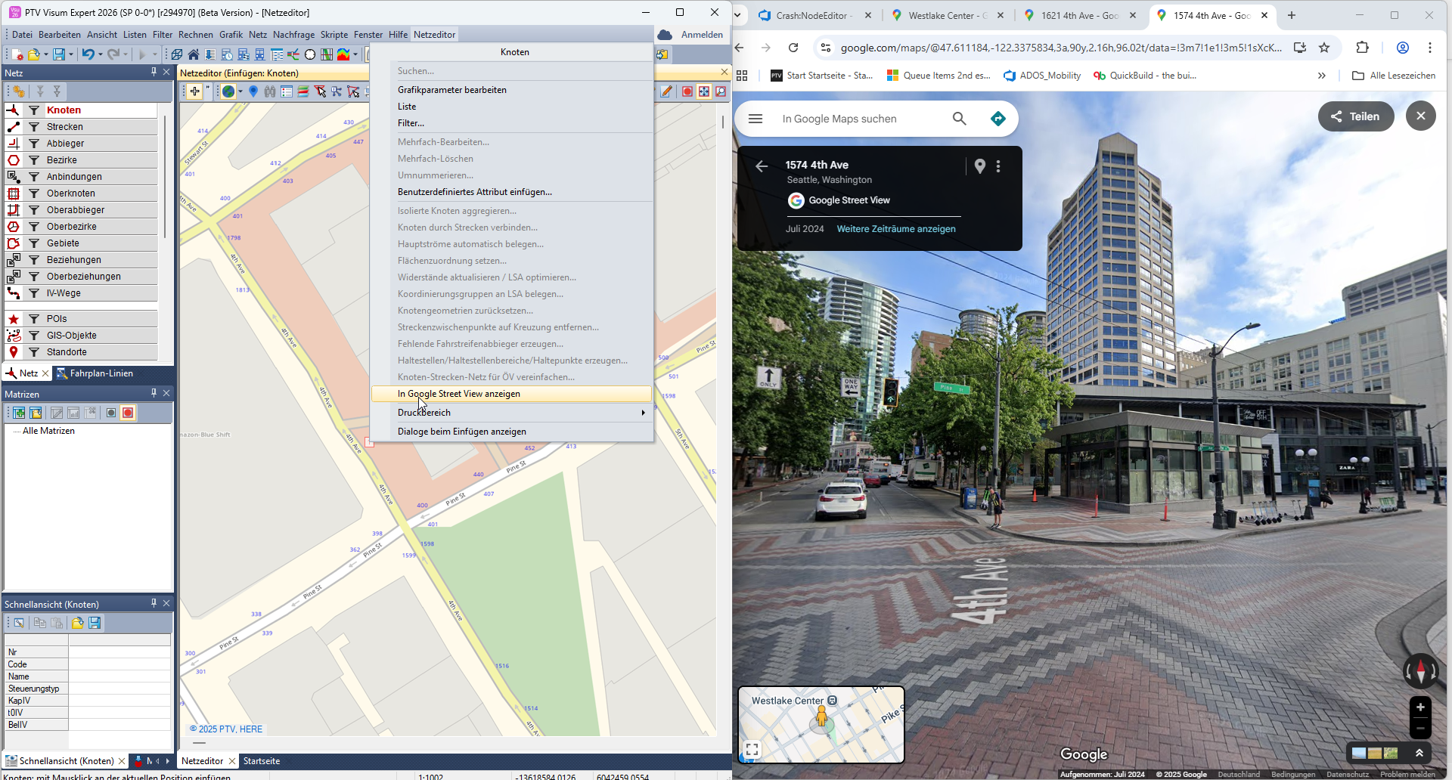Toggle the pin on Matrizen panel
This screenshot has height=780, width=1452.
click(154, 393)
